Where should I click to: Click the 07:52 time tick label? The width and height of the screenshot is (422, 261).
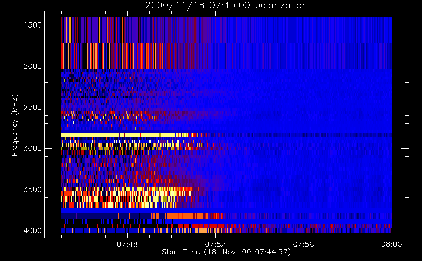(x=215, y=245)
